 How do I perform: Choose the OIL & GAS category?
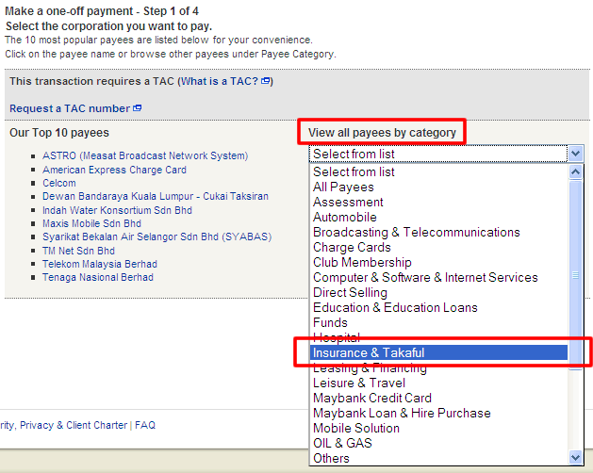pyautogui.click(x=438, y=443)
